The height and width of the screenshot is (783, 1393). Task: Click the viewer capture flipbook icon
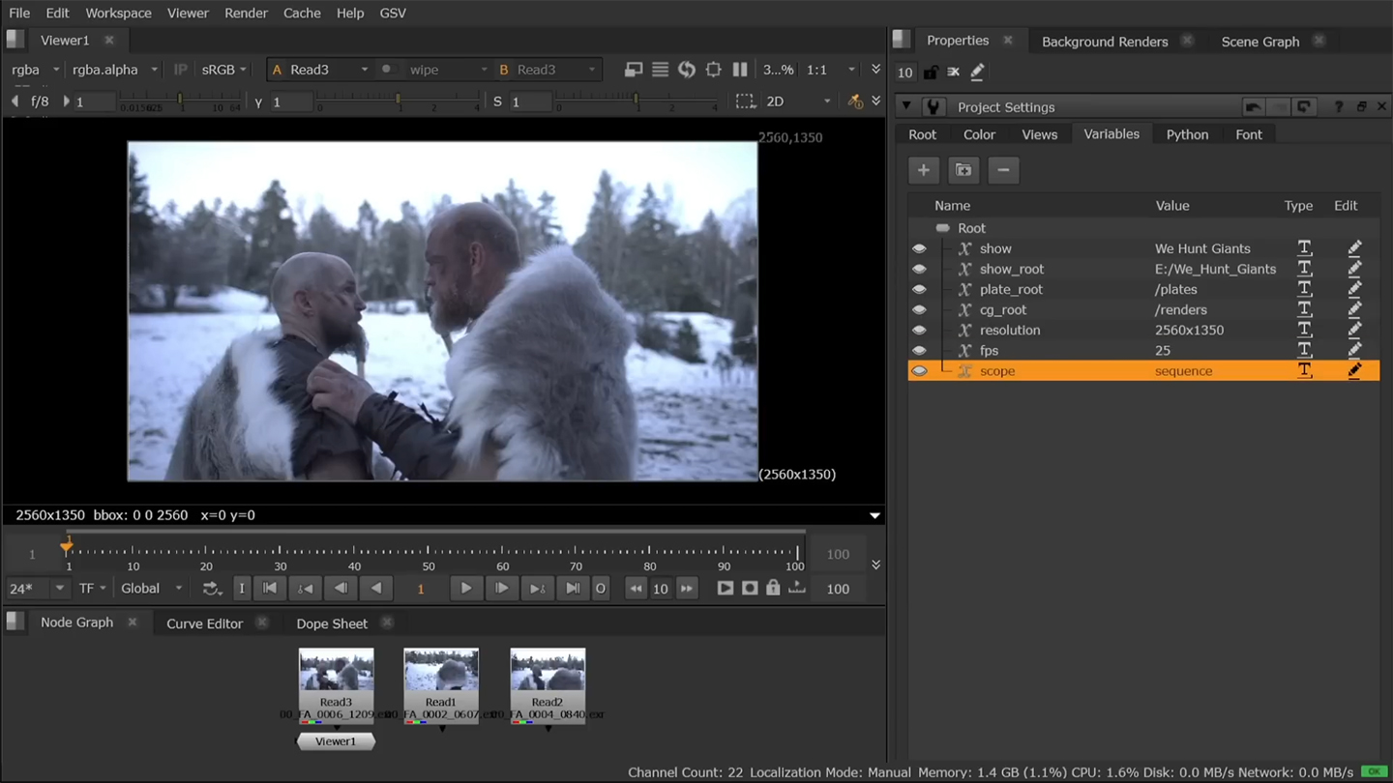pos(725,588)
